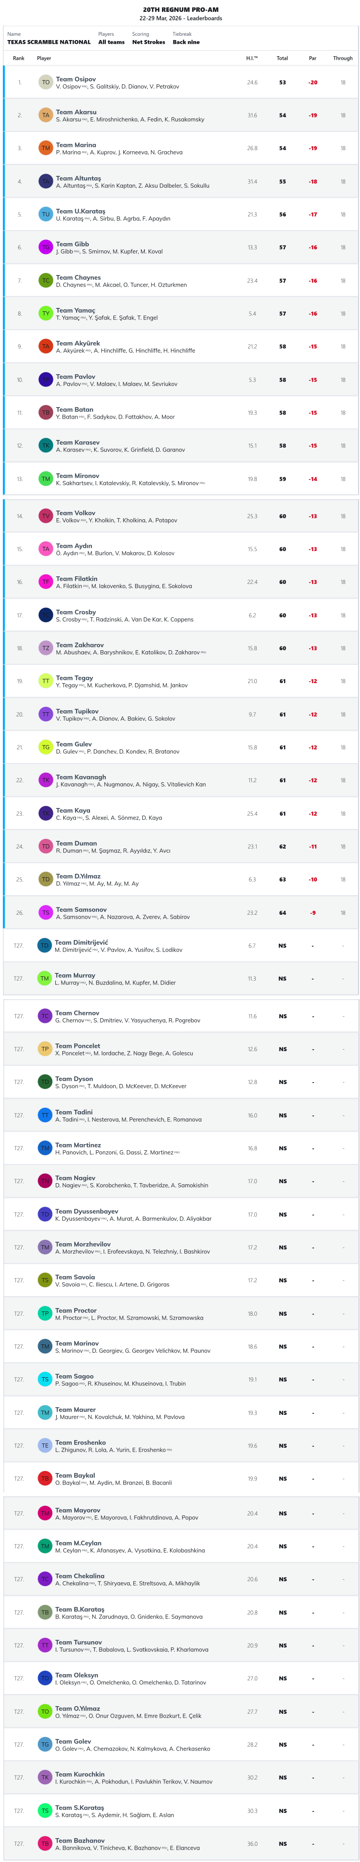Click the Team Mironov avatar
Image resolution: width=360 pixels, height=1862 pixels.
tap(45, 479)
